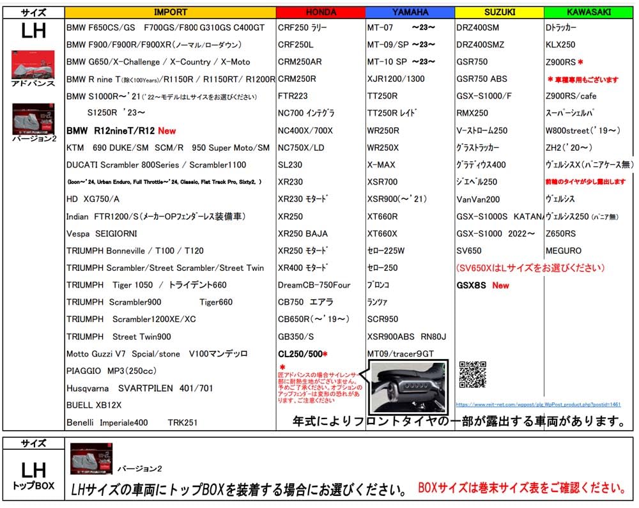Click the KLX250 entry

560,44
